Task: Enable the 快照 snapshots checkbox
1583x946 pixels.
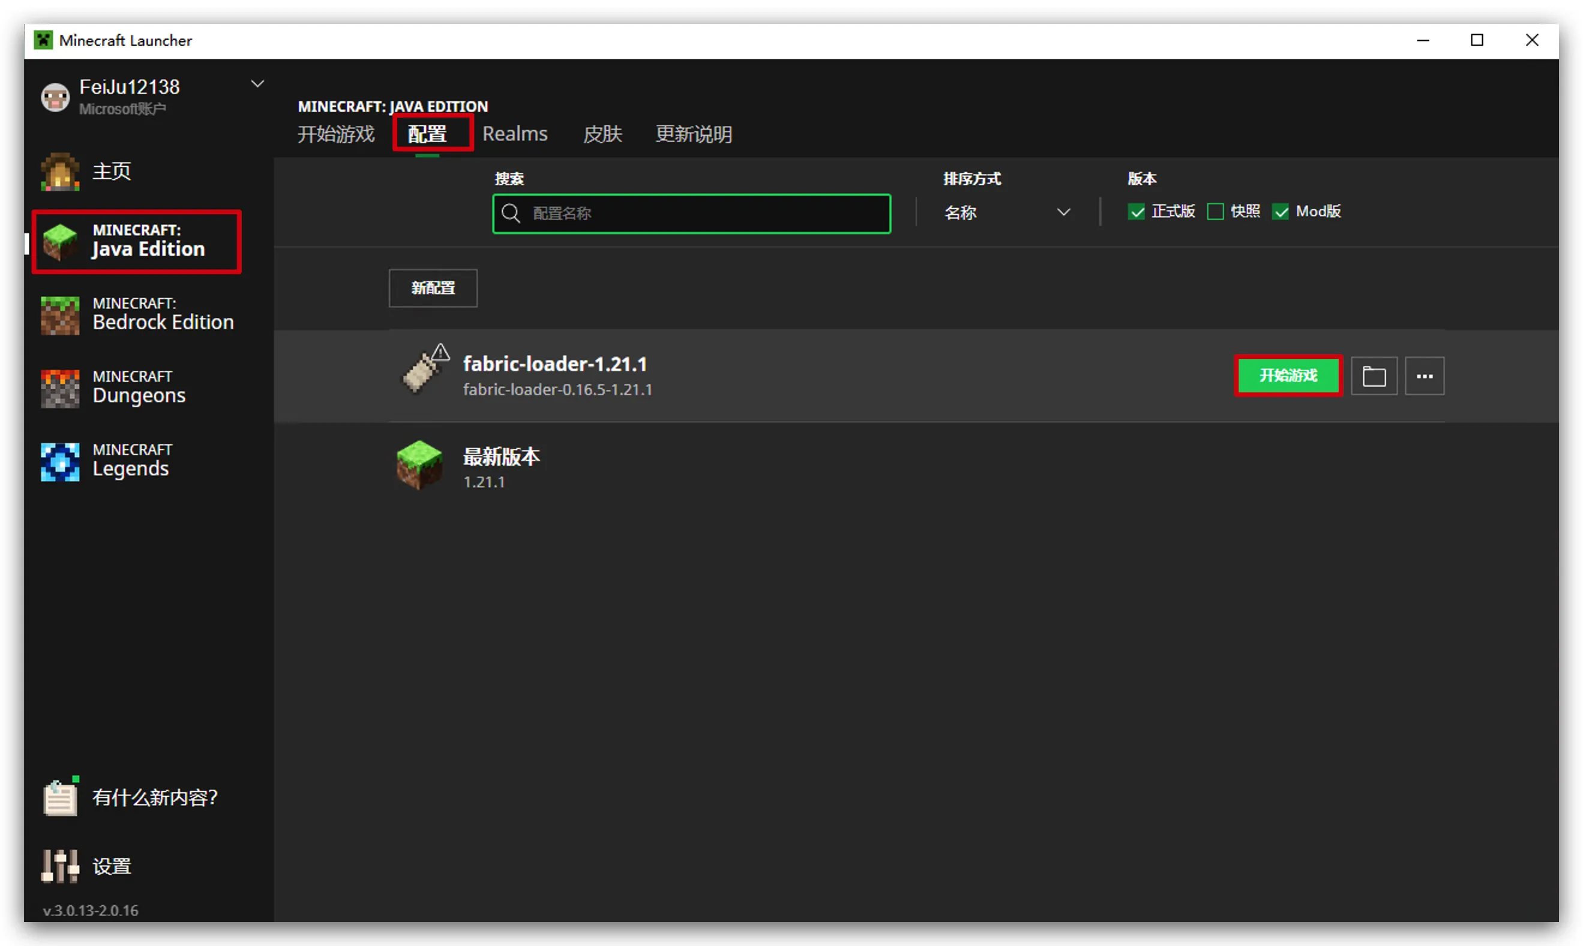Action: [x=1215, y=212]
